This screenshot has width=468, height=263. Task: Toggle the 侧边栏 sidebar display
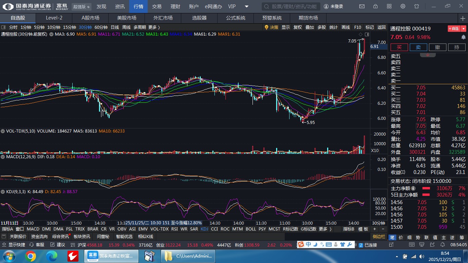tap(379, 237)
